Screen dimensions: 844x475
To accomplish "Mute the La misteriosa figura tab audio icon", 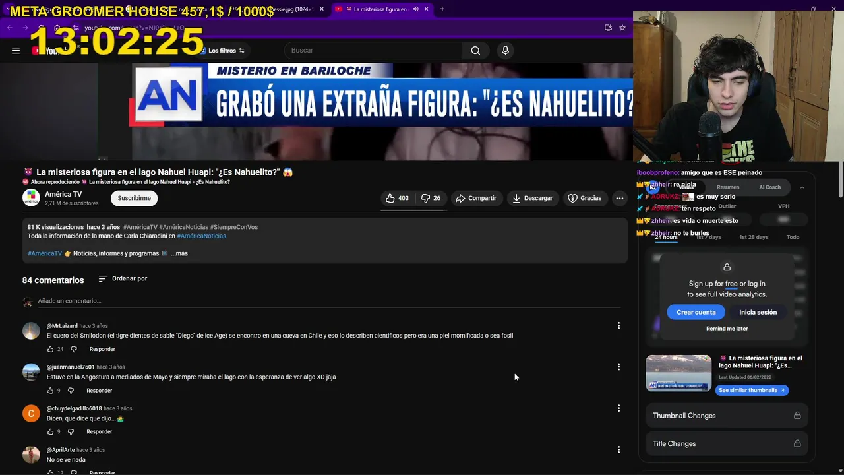I will click(415, 9).
